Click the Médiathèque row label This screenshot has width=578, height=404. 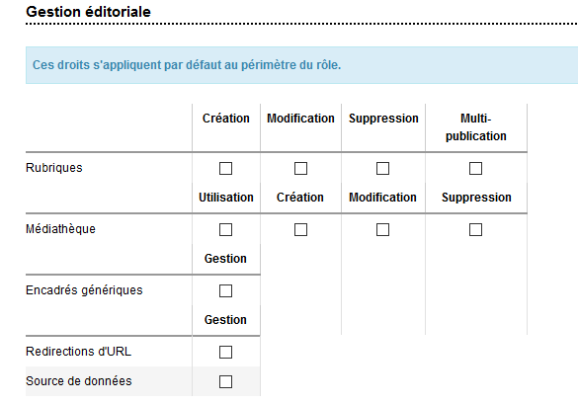(61, 229)
